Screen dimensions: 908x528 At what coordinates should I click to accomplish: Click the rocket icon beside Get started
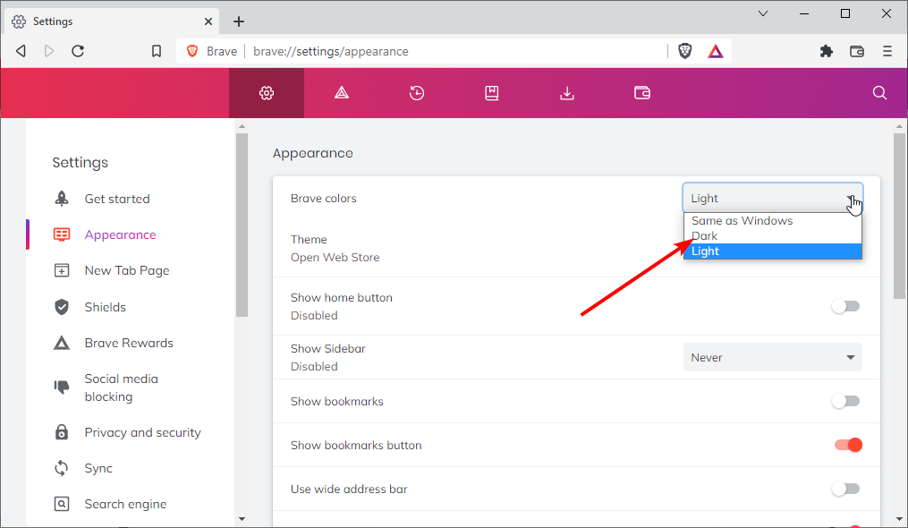point(62,199)
